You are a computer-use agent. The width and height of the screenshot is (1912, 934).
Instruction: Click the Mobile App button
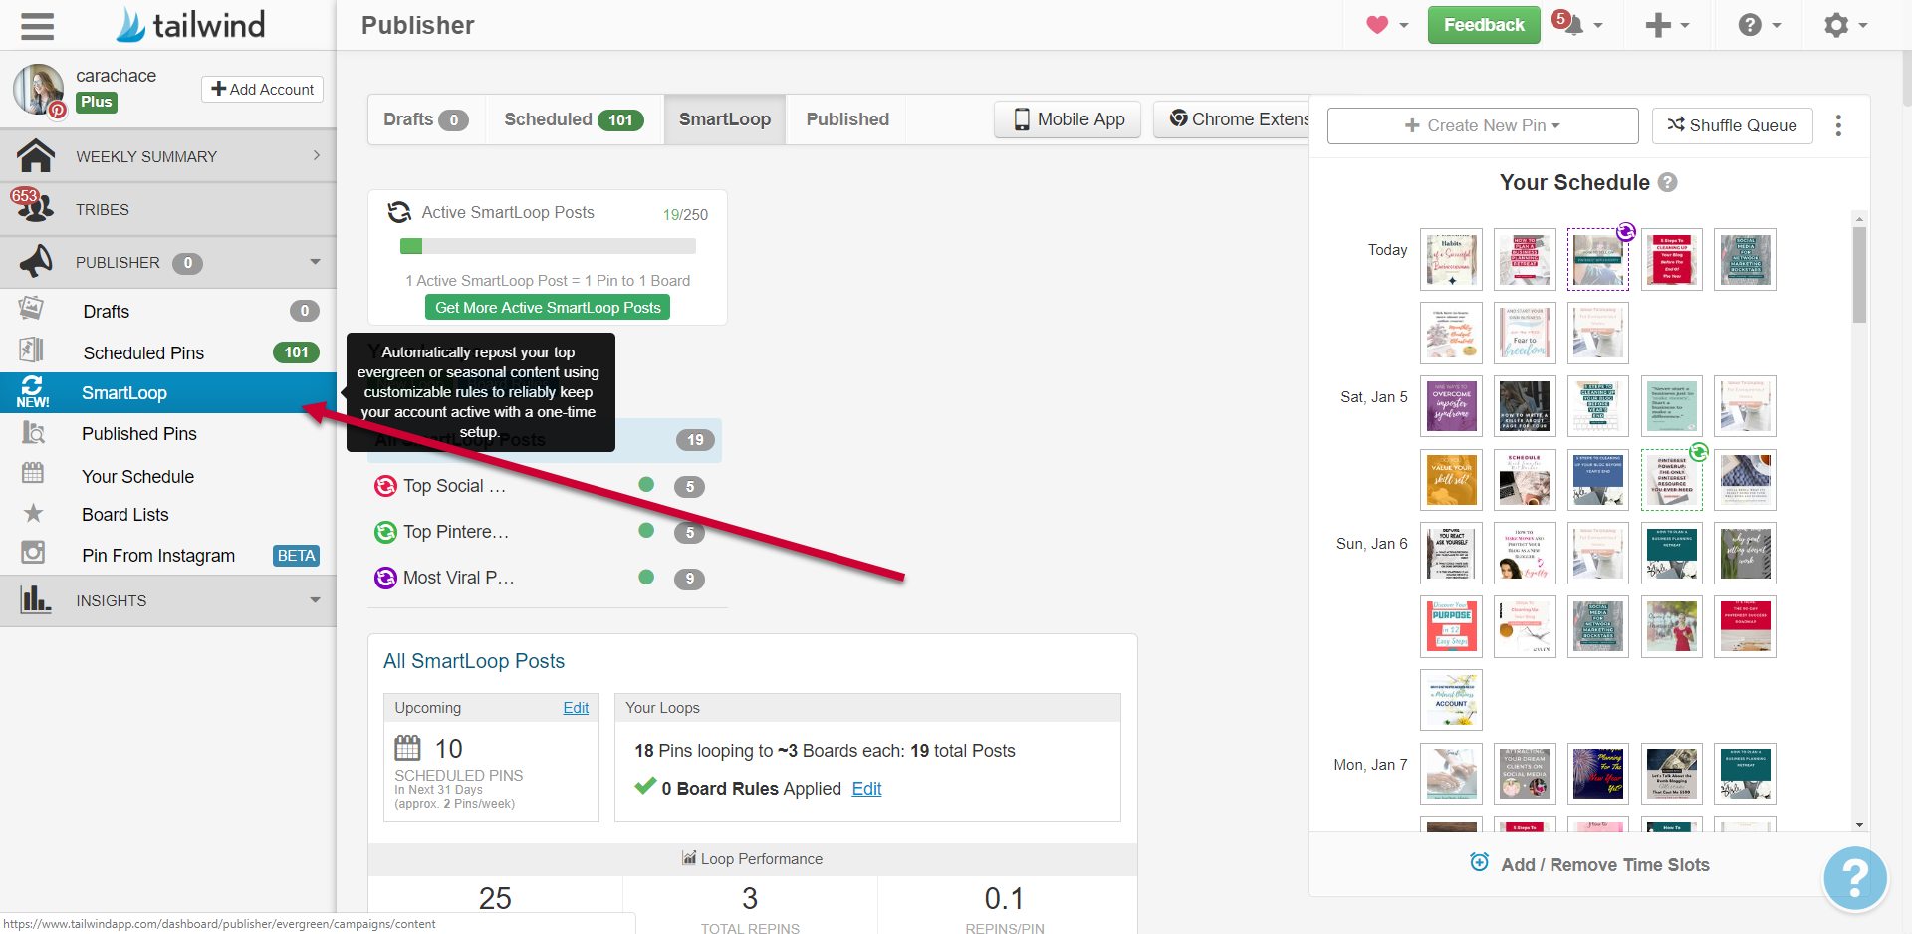(x=1068, y=119)
